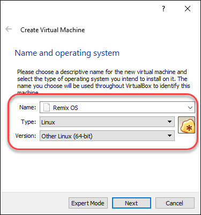The height and width of the screenshot is (215, 201).
Task: Click the Name and operating system heading
Action: point(67,53)
